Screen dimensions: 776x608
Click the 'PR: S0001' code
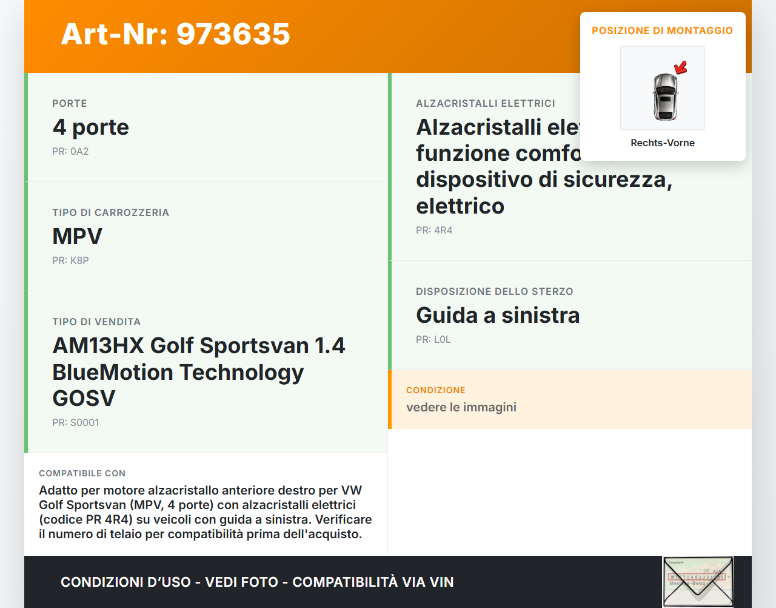[x=76, y=423]
